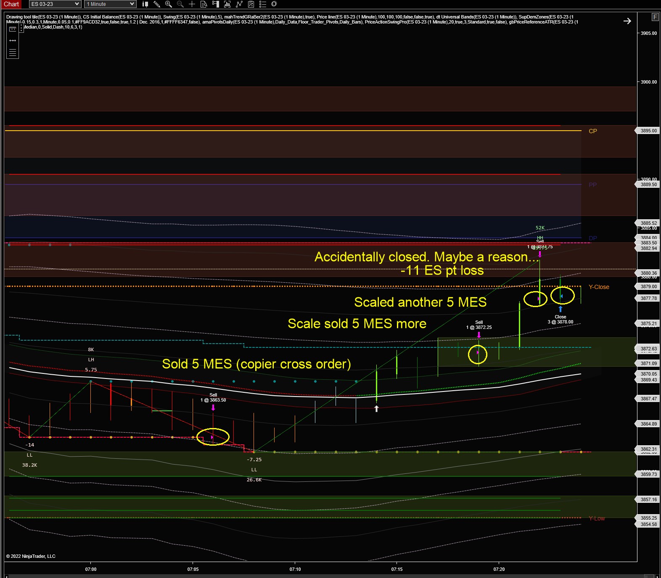Pick the horizontal arrows tool in drawing tile
This screenshot has width=661, height=578.
pos(13,40)
